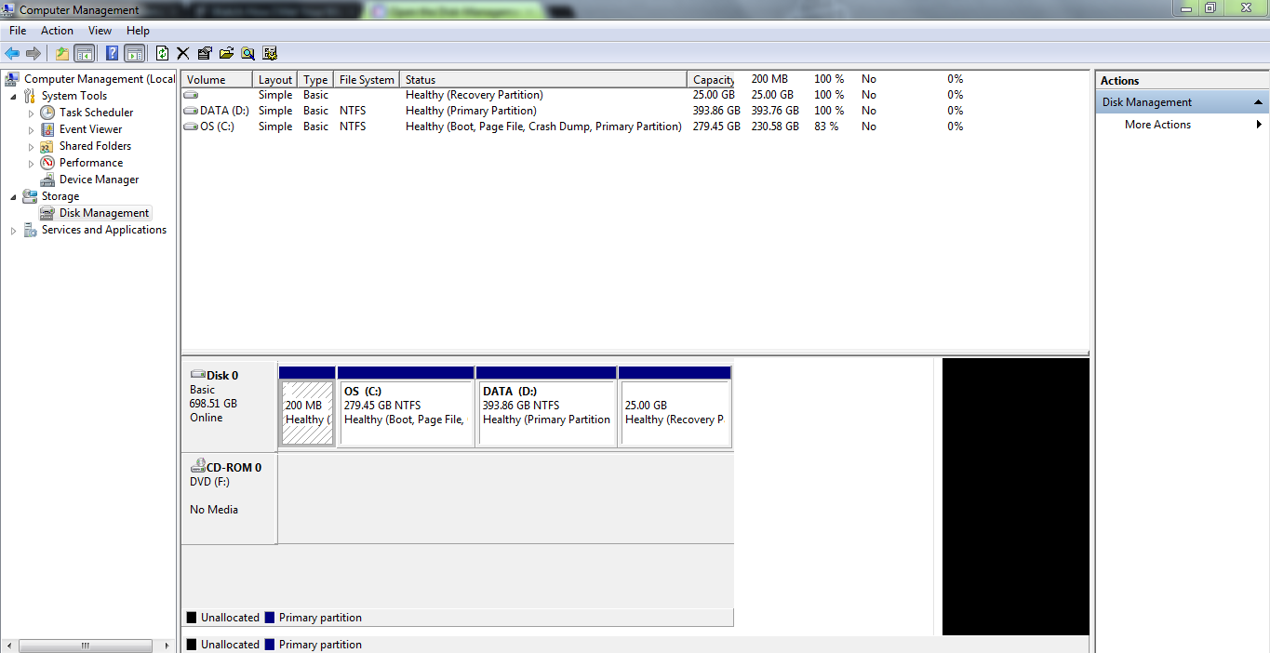1270x653 pixels.
Task: Open the Action menu
Action: (x=57, y=31)
